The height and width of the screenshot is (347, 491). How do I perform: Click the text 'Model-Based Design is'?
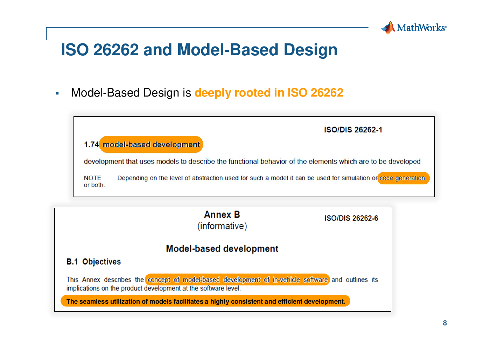point(131,93)
